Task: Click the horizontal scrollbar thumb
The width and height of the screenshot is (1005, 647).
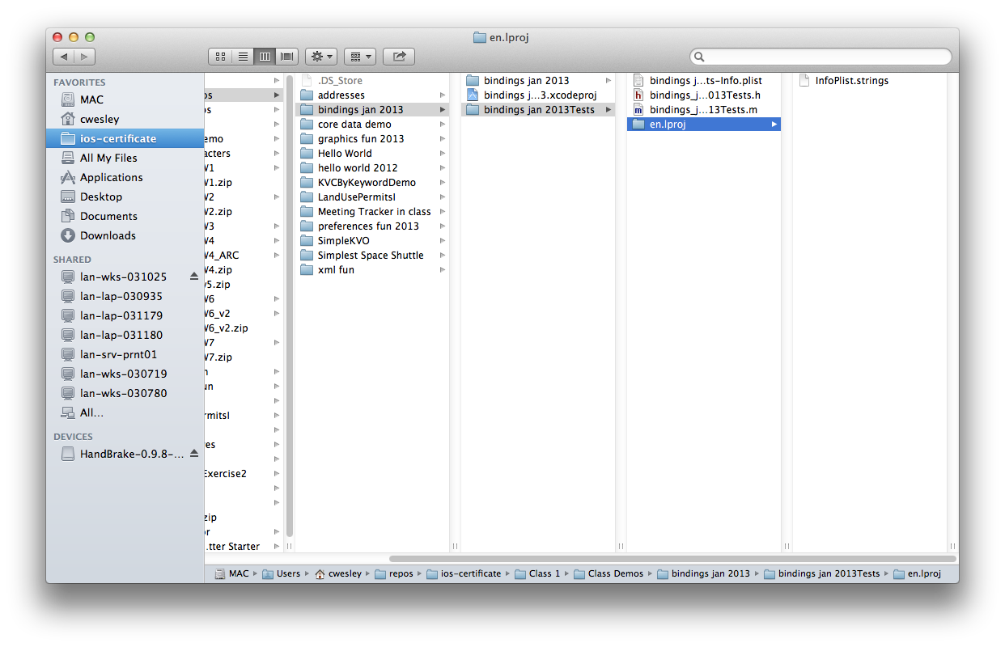Action: click(672, 558)
